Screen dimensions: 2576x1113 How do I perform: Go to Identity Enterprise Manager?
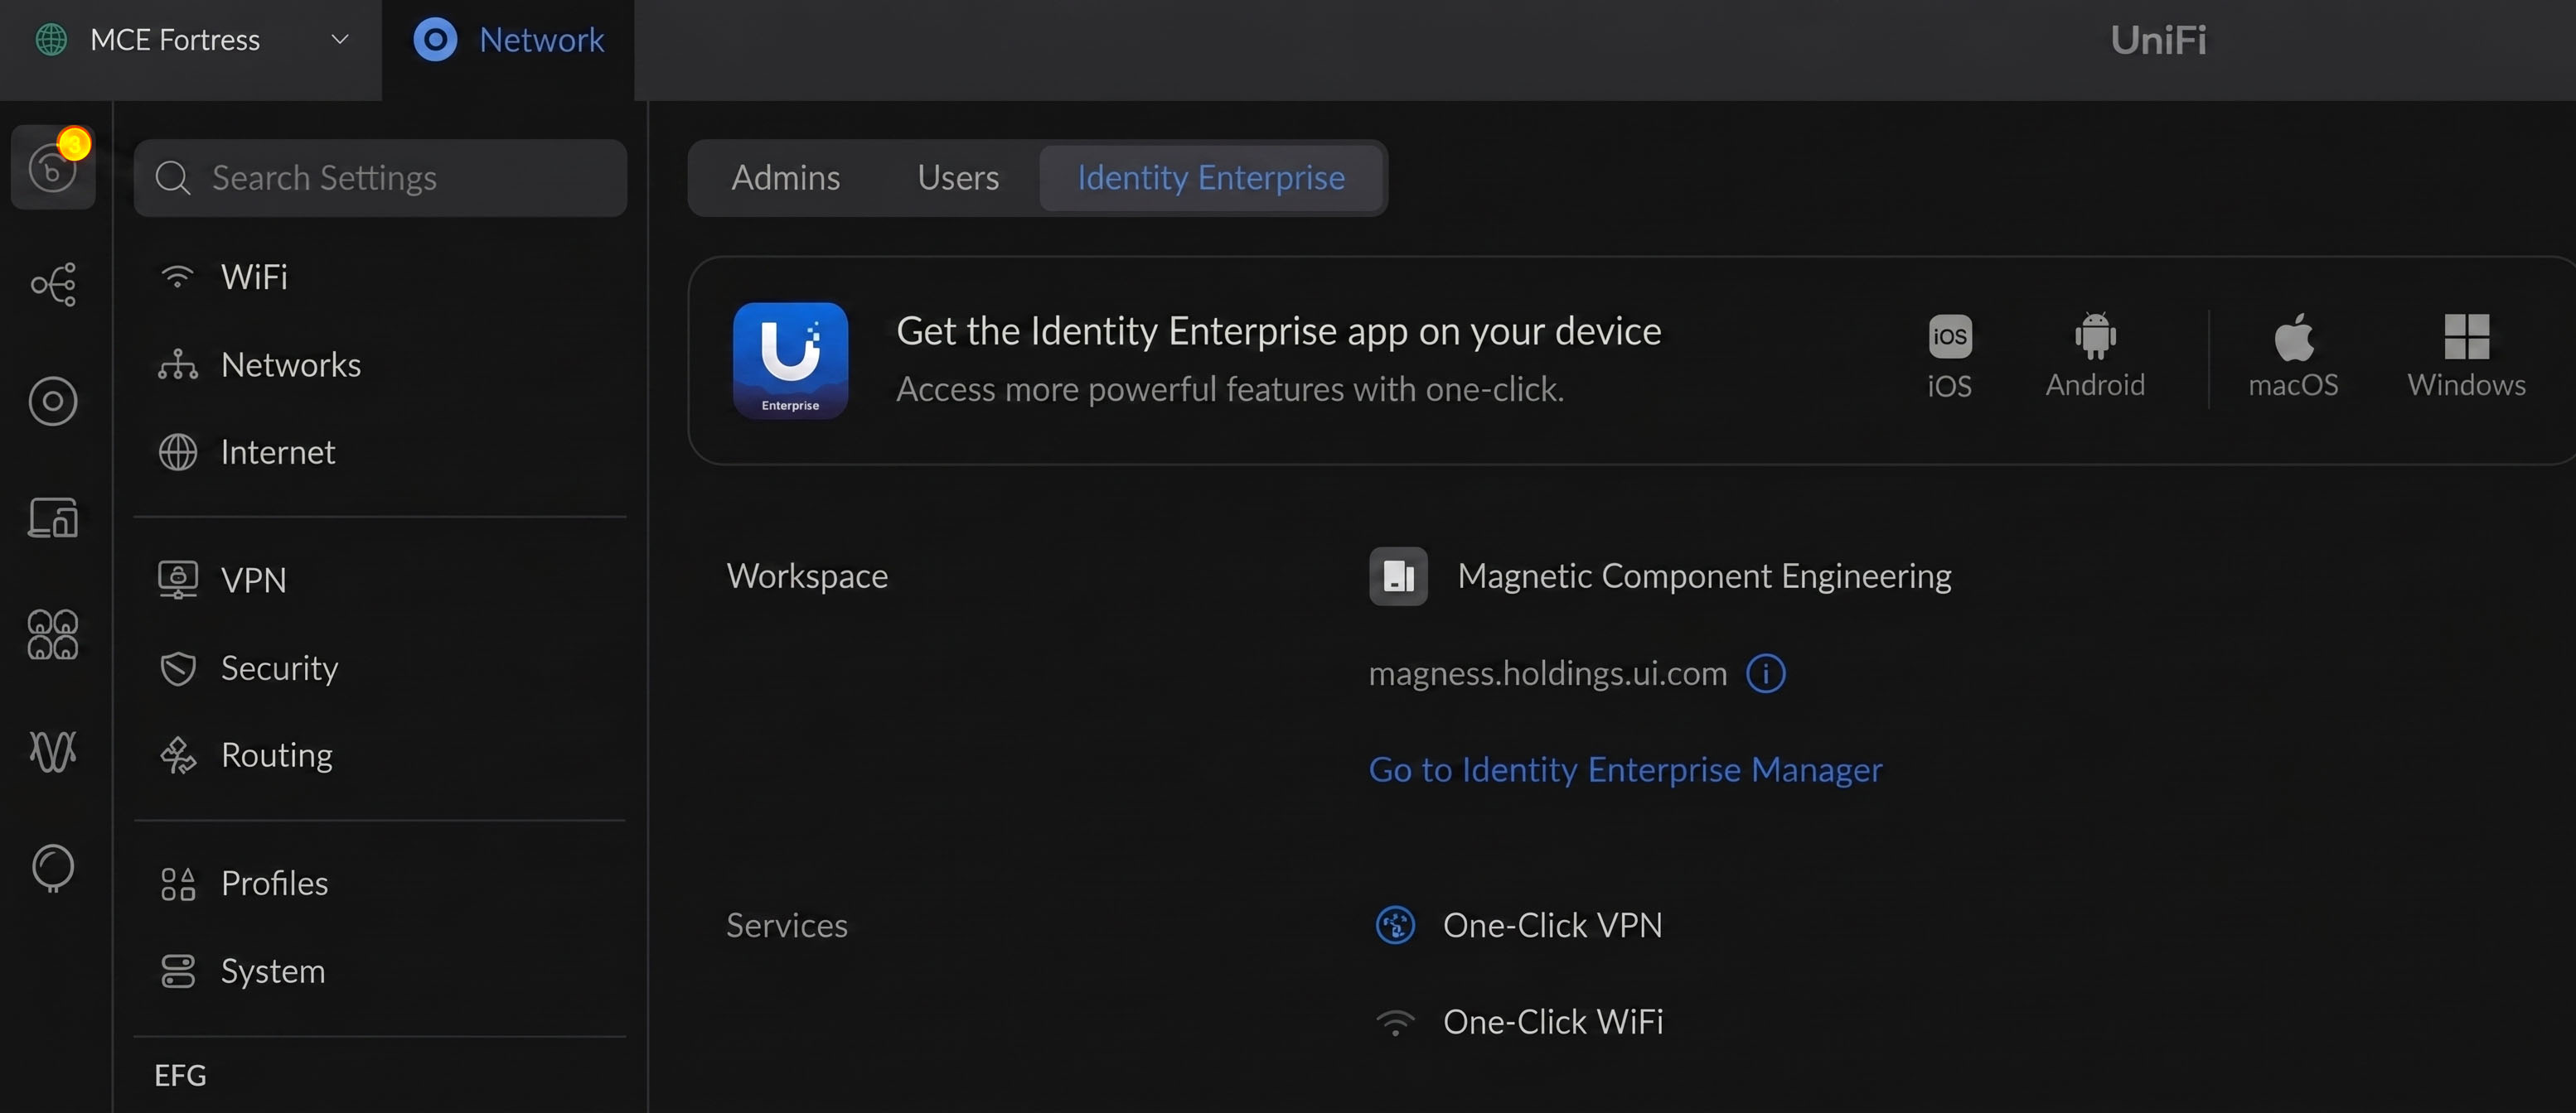pos(1625,769)
